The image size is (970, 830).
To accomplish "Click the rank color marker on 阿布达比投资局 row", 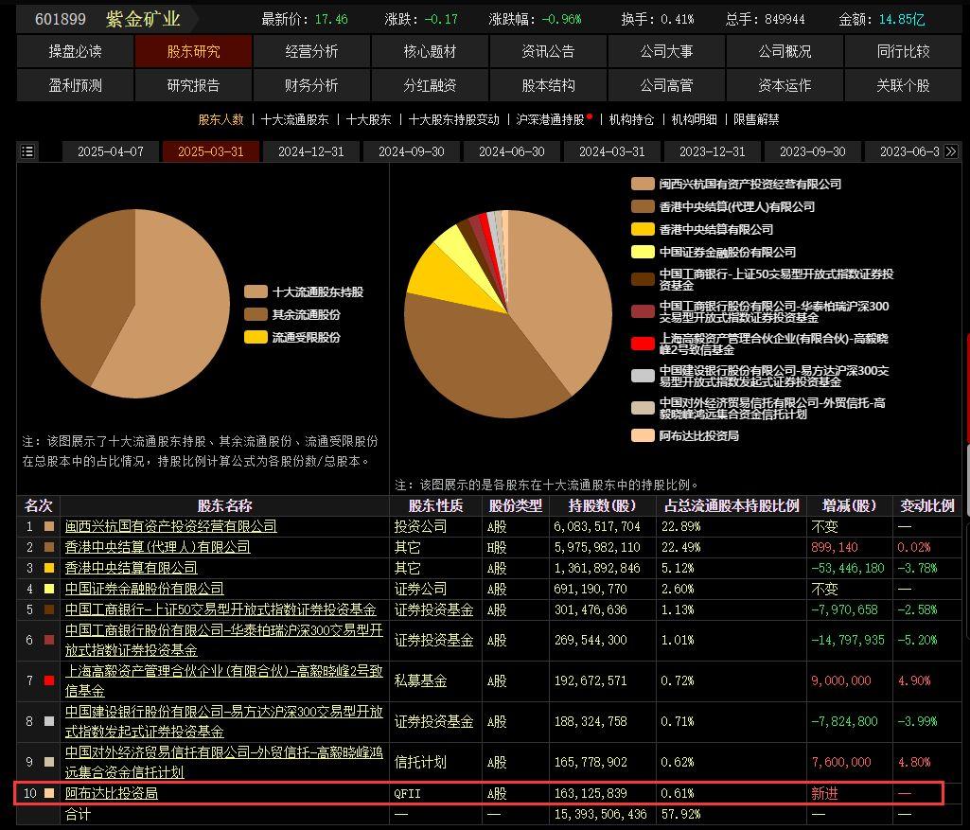I will (51, 794).
